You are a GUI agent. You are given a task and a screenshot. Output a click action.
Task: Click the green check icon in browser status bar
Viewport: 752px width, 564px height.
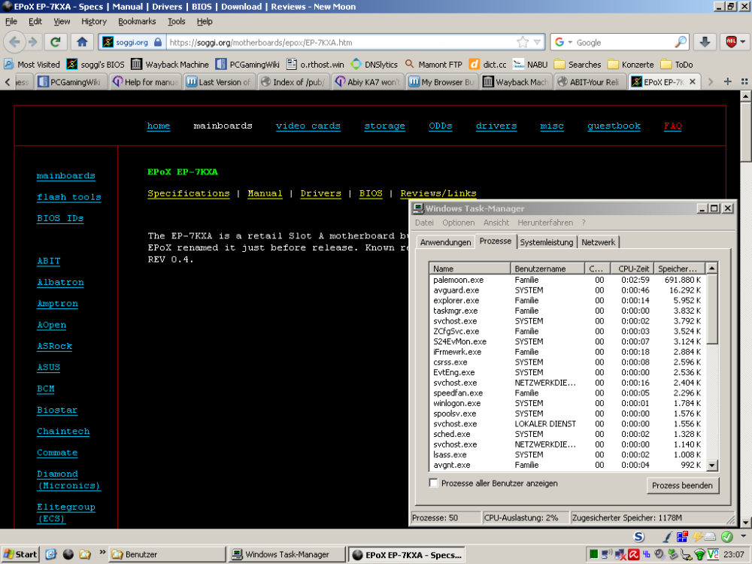(727, 537)
